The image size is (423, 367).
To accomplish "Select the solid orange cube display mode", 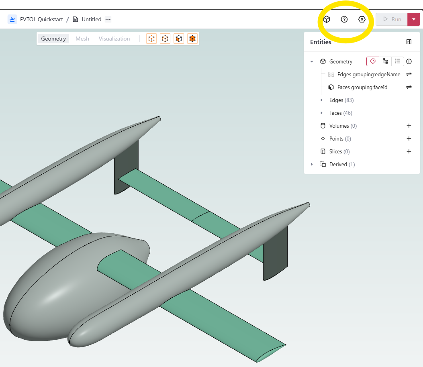I will click(192, 39).
